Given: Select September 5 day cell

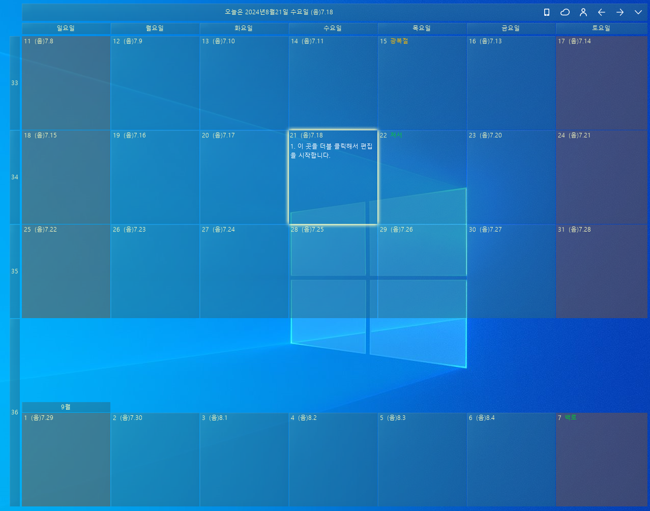Looking at the screenshot, I should point(422,460).
